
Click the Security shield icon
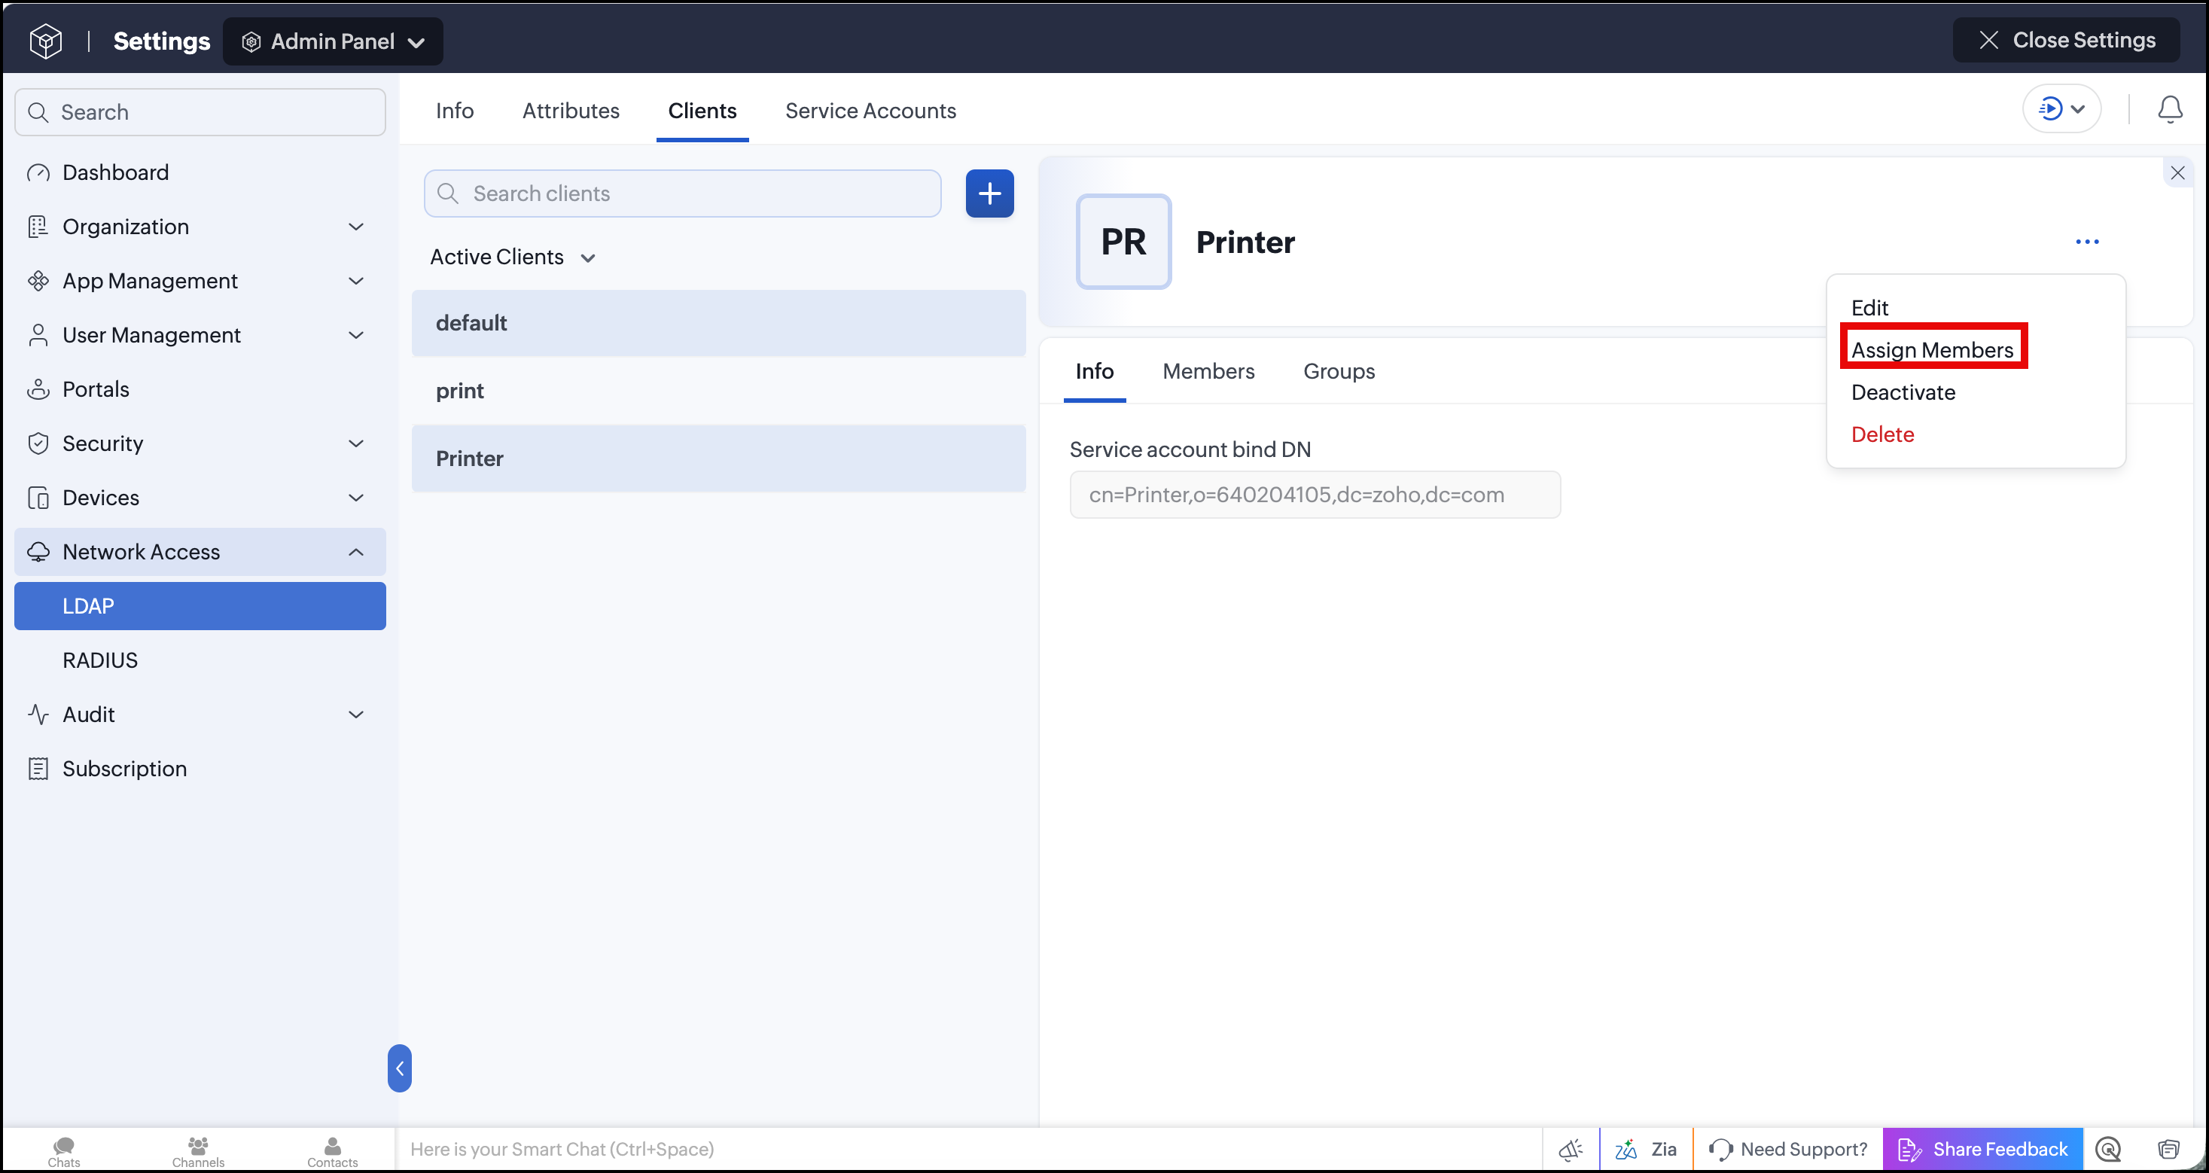click(38, 443)
